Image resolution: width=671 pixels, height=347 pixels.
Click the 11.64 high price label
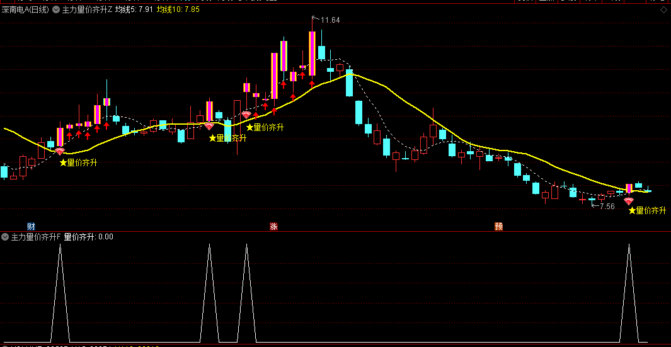330,20
